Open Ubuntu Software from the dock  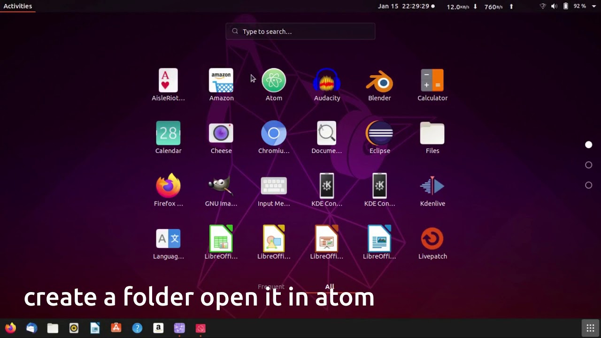coord(116,328)
